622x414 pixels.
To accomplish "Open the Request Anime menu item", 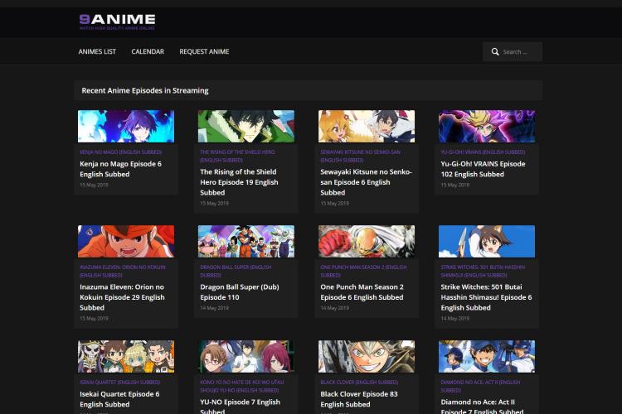I will (x=204, y=51).
